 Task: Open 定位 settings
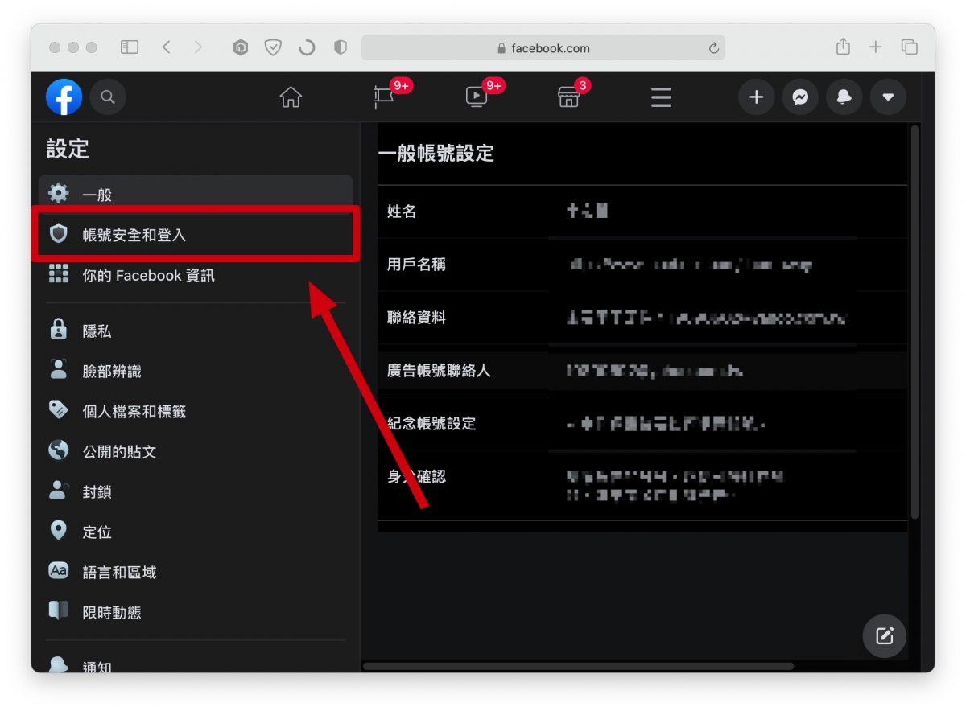(196, 532)
